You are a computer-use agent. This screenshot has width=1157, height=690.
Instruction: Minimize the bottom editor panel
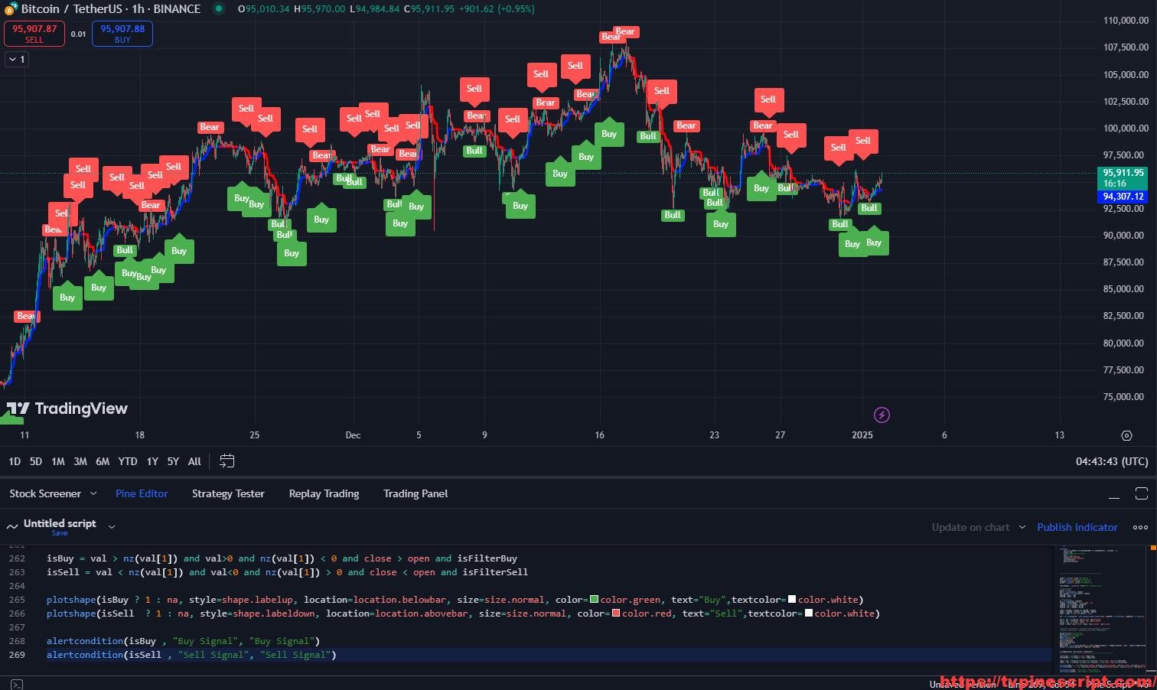pyautogui.click(x=1114, y=494)
